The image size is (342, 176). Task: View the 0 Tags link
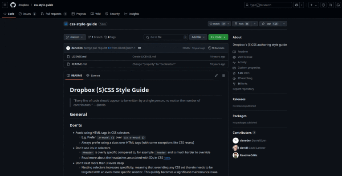click(110, 37)
